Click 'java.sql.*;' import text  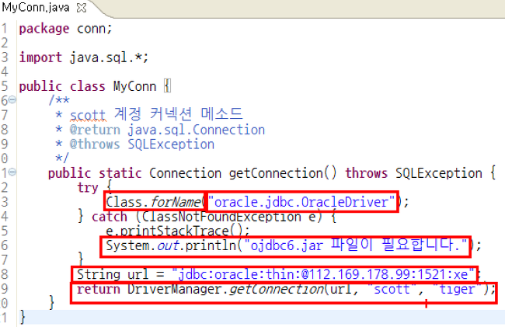click(x=110, y=58)
